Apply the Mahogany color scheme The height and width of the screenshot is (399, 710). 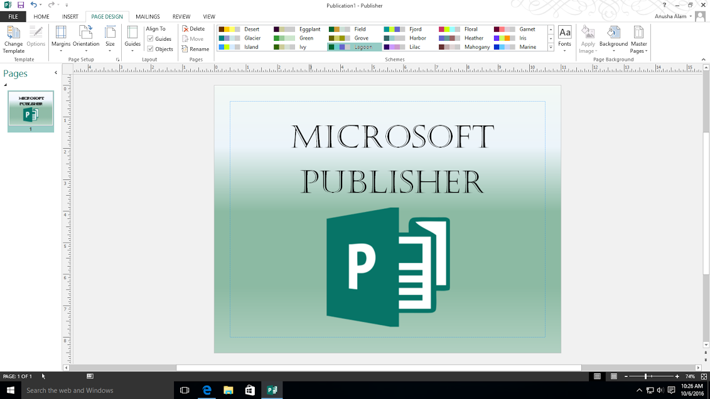coord(465,47)
